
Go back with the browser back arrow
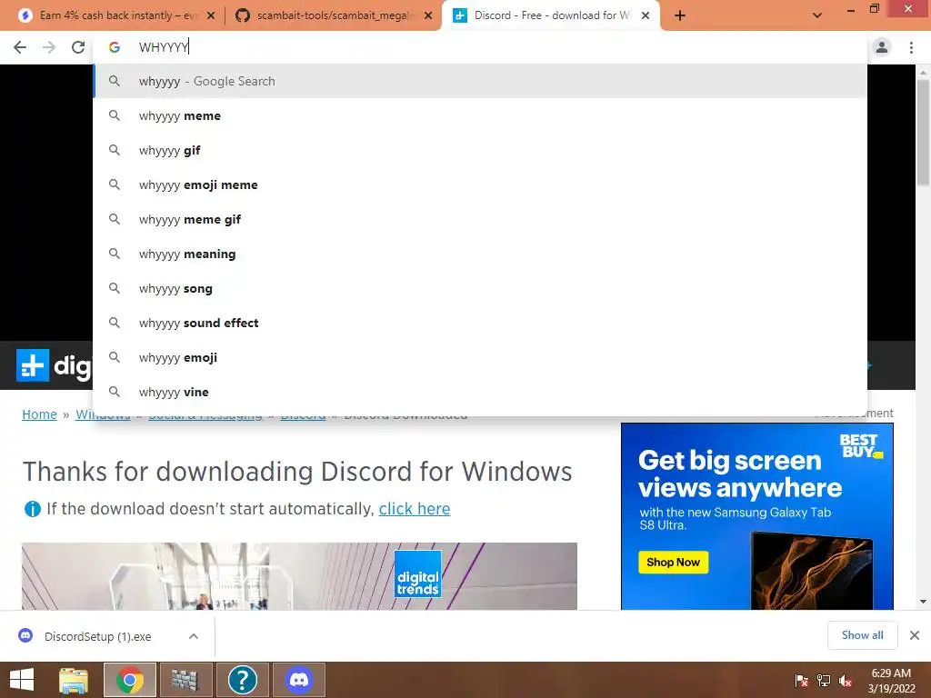click(x=20, y=47)
